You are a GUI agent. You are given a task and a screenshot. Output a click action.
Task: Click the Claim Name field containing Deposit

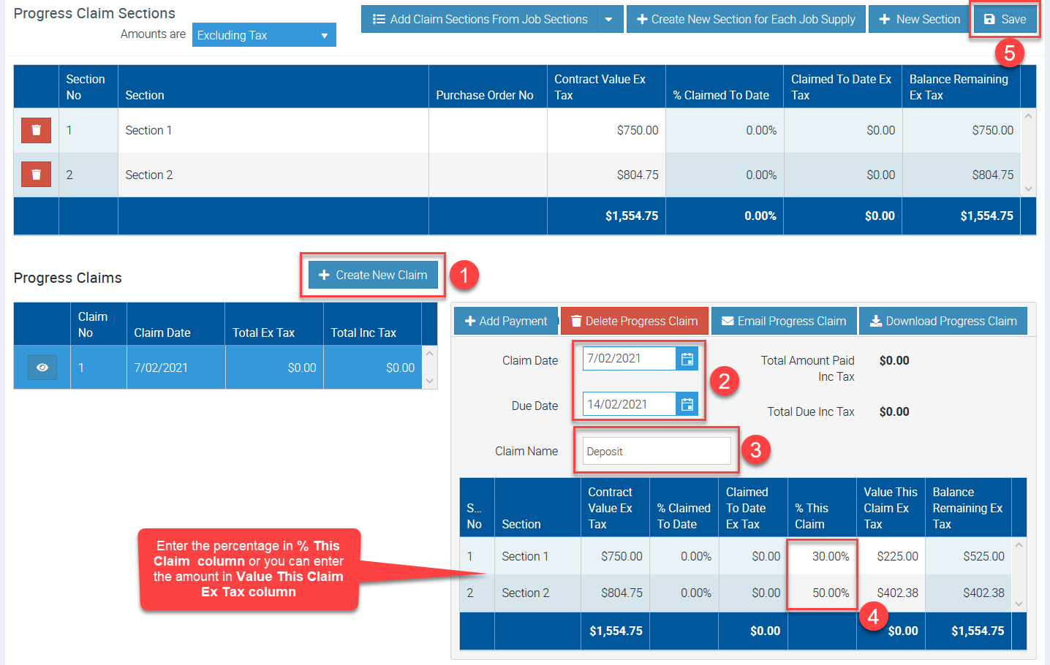(x=656, y=452)
